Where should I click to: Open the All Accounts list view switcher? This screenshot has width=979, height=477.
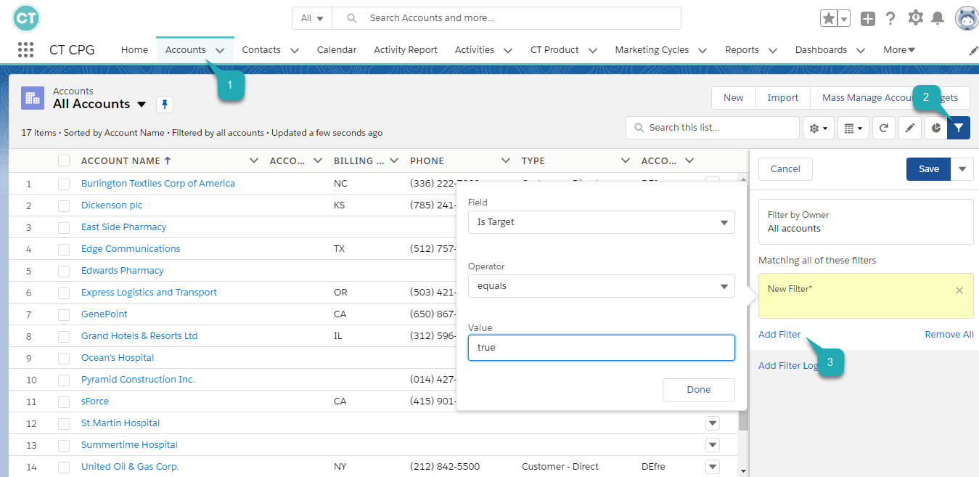pos(142,105)
